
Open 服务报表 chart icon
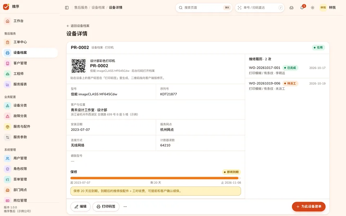click(x=8, y=84)
